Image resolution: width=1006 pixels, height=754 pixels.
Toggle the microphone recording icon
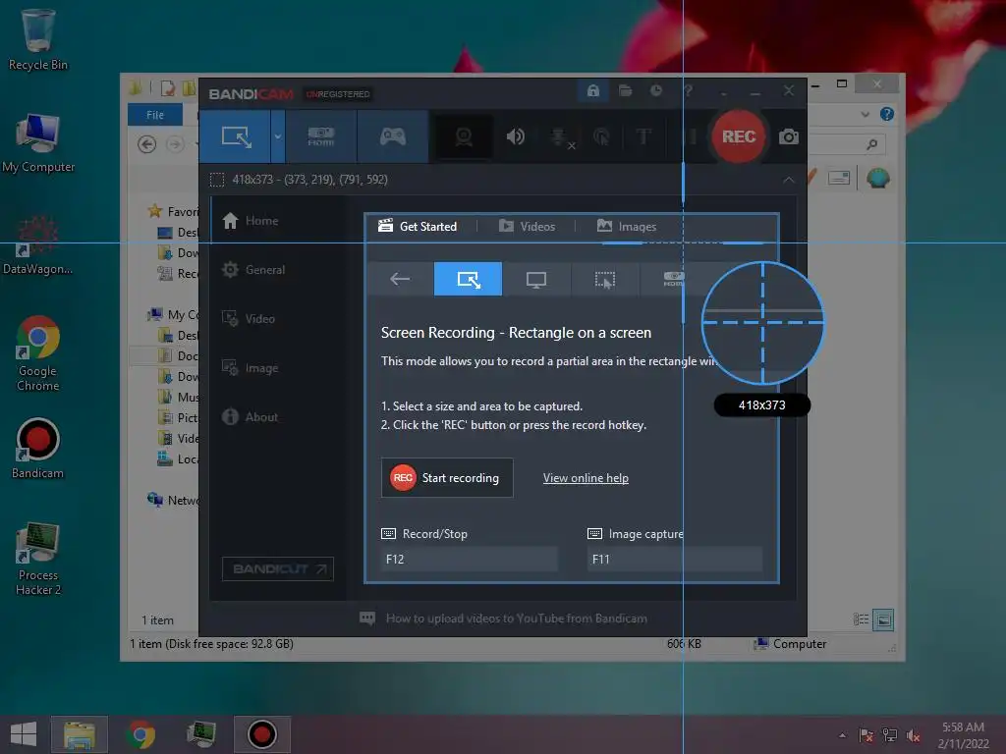[559, 136]
